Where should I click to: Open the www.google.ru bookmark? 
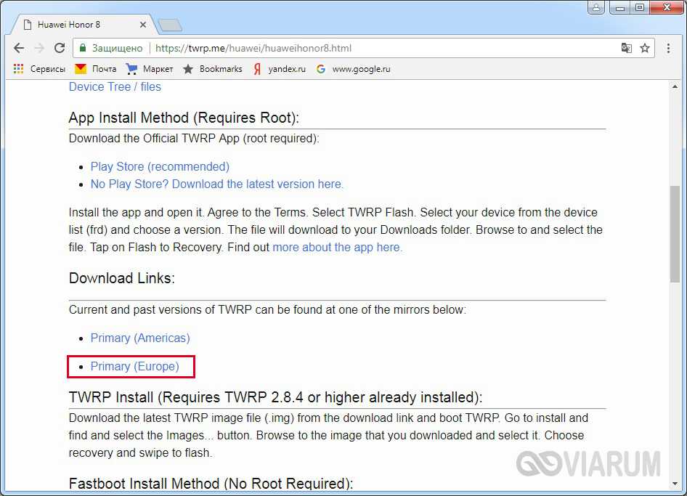coord(354,69)
